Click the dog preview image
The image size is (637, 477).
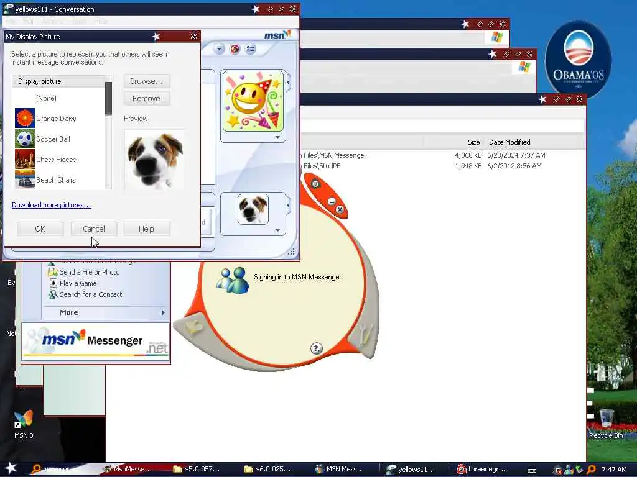pyautogui.click(x=154, y=160)
